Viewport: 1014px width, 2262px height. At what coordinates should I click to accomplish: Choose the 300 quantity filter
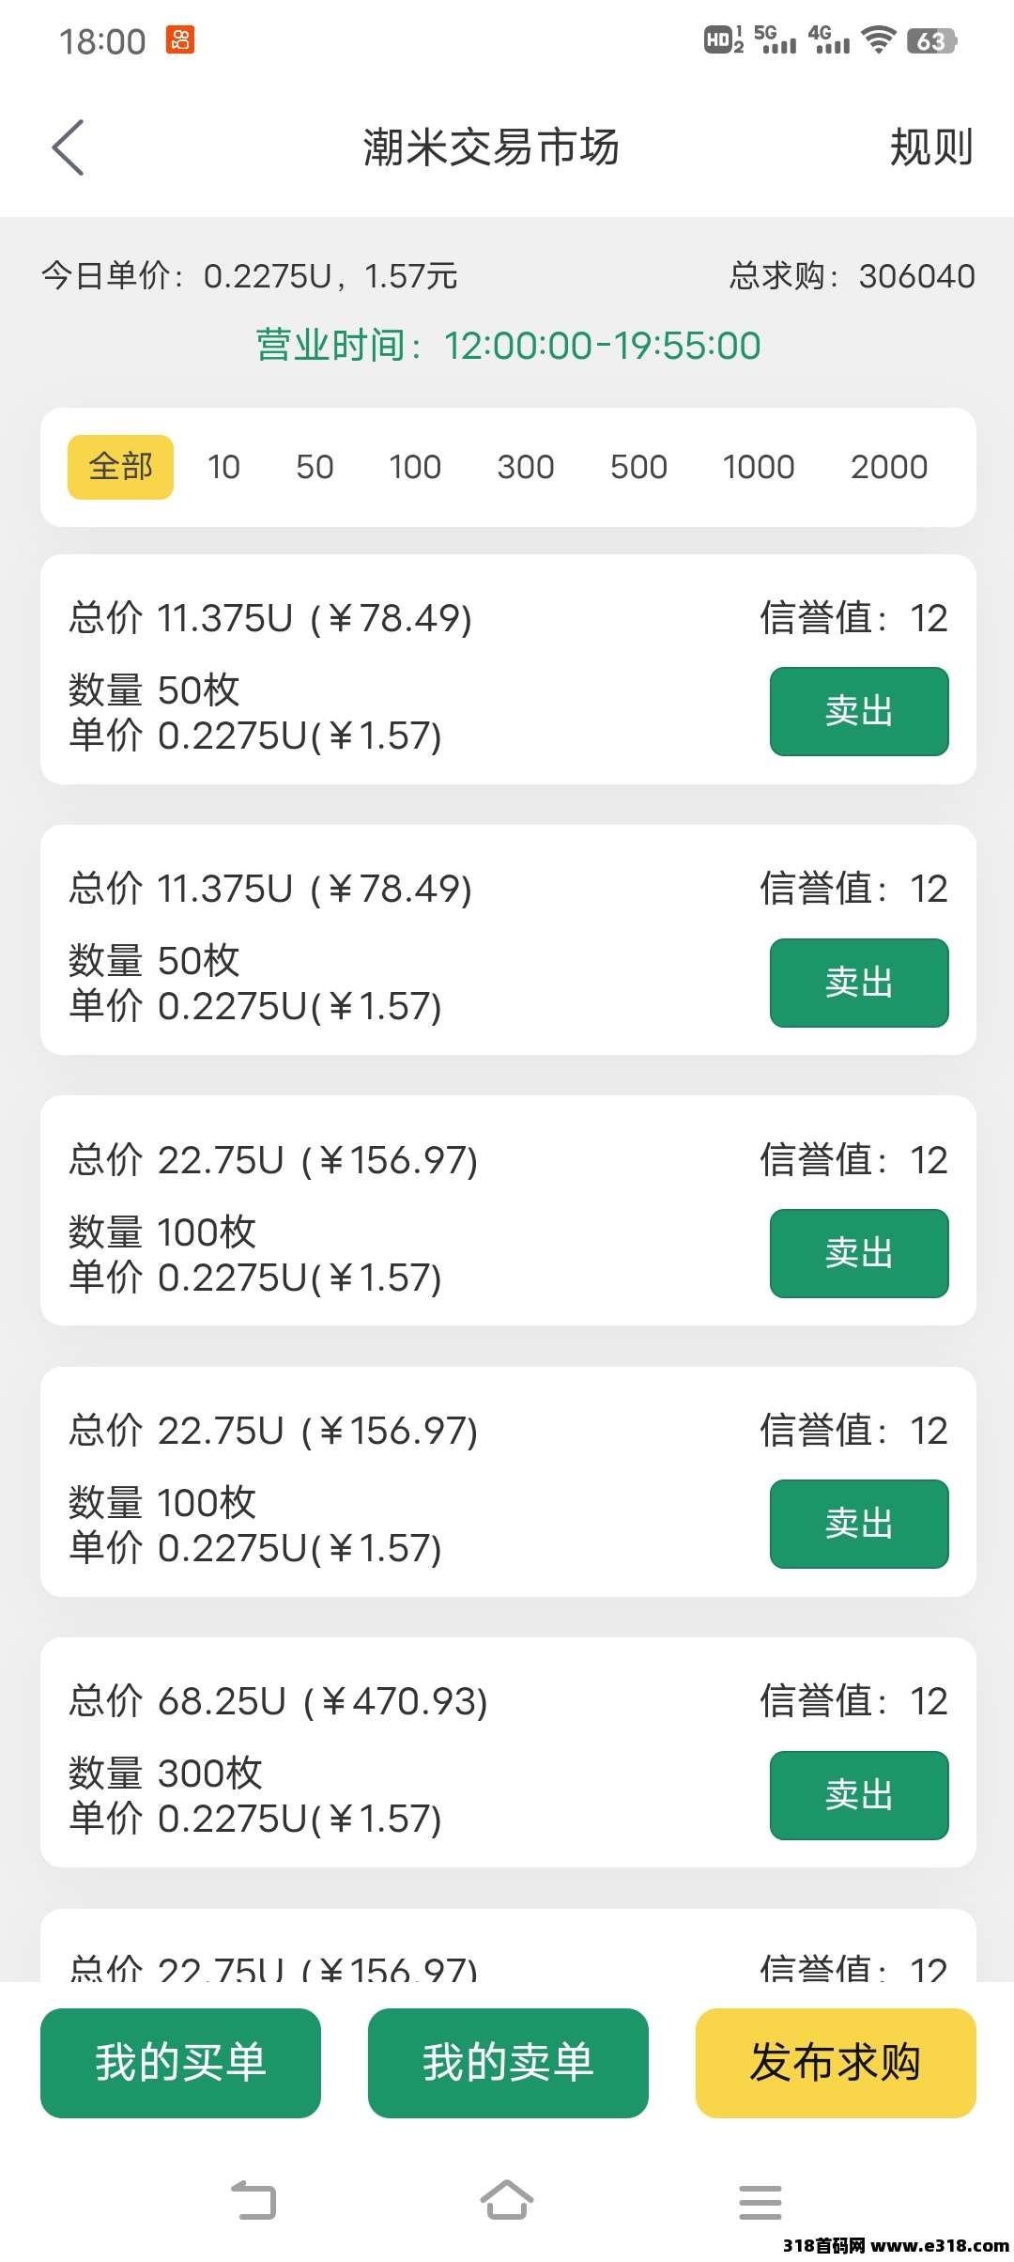point(525,467)
